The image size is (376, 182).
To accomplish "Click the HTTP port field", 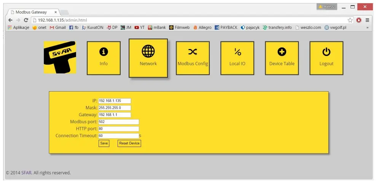I will [x=119, y=129].
